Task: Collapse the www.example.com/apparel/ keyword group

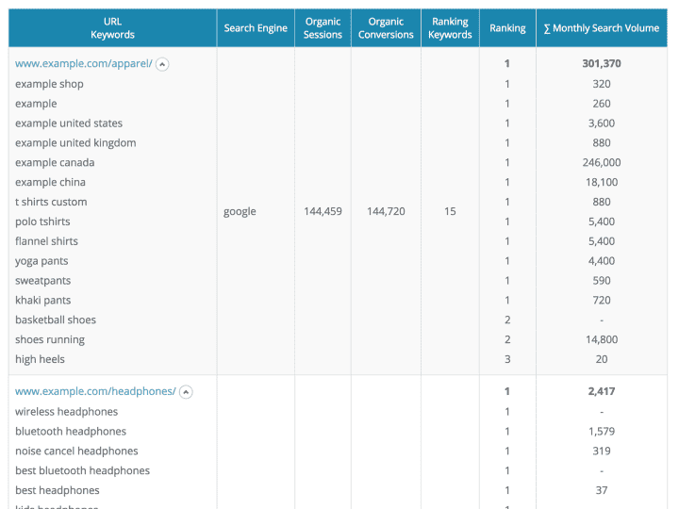Action: [x=162, y=64]
